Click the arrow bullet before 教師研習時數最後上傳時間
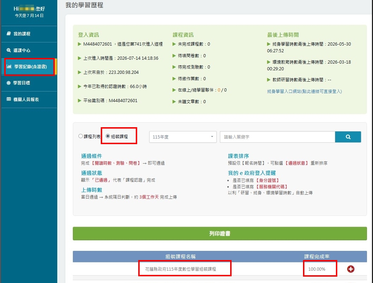Screen dimensions: 373x283 tap(269, 80)
